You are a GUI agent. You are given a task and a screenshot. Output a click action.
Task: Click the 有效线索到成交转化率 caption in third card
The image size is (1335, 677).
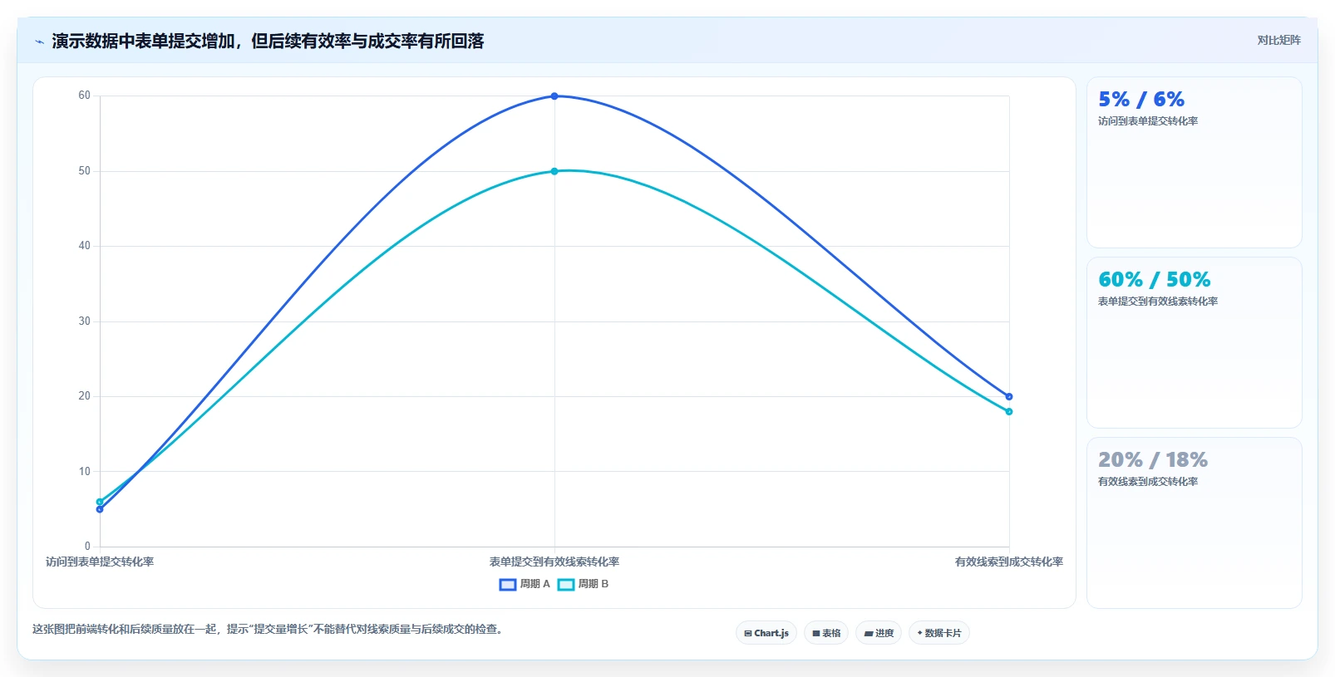1148,482
